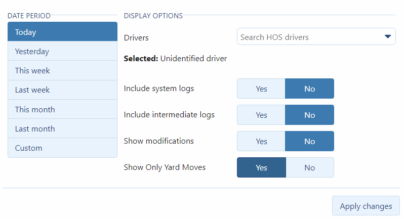Set Show Only Yard Moves to Yes
The image size is (404, 219).
(x=261, y=167)
